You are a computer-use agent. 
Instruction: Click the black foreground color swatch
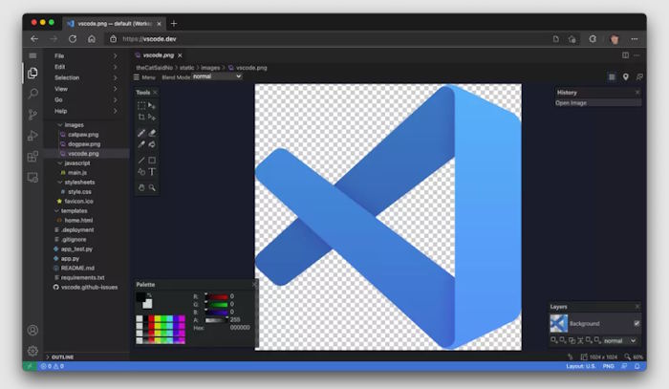[140, 296]
